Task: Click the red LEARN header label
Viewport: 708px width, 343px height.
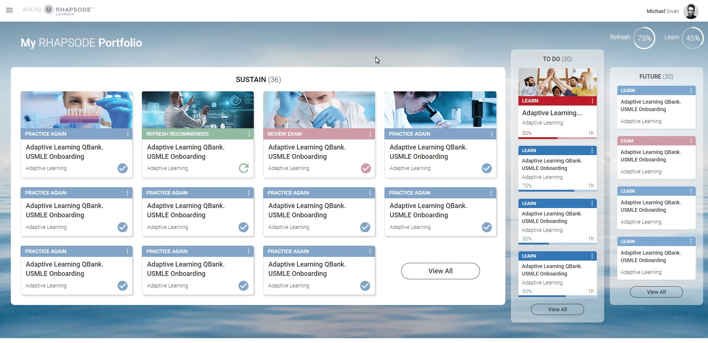Action: click(530, 101)
